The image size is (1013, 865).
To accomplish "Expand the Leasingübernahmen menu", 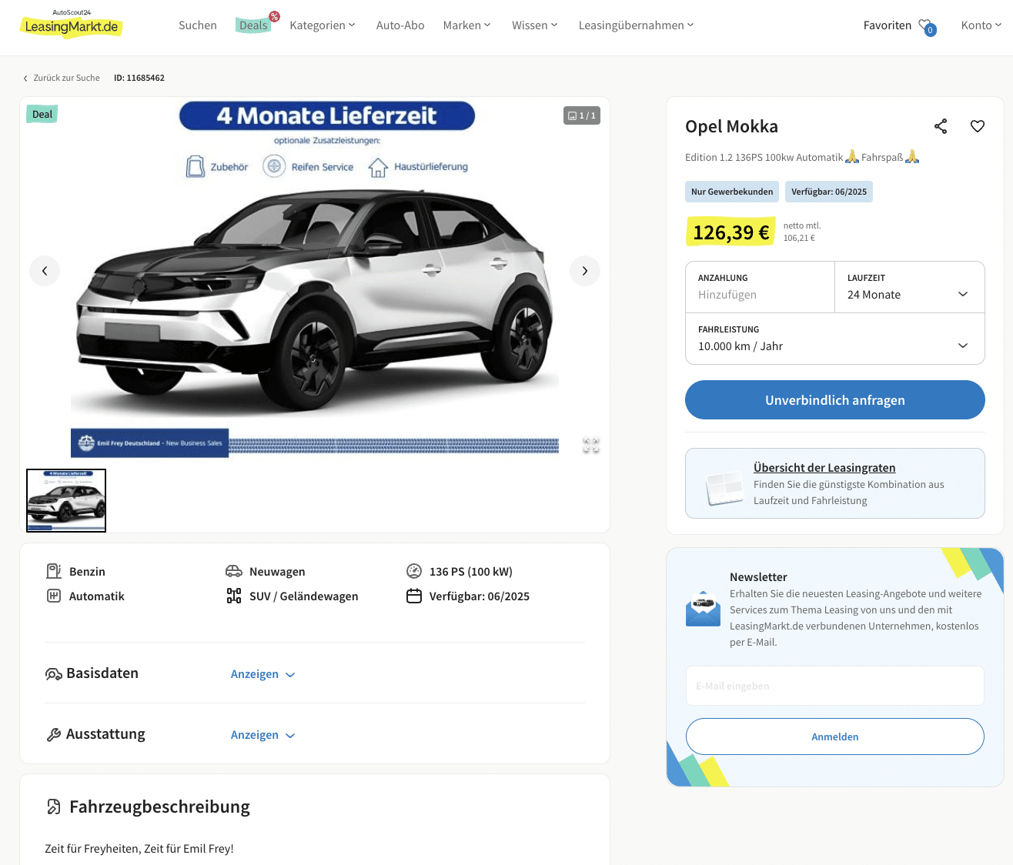I will (x=636, y=25).
